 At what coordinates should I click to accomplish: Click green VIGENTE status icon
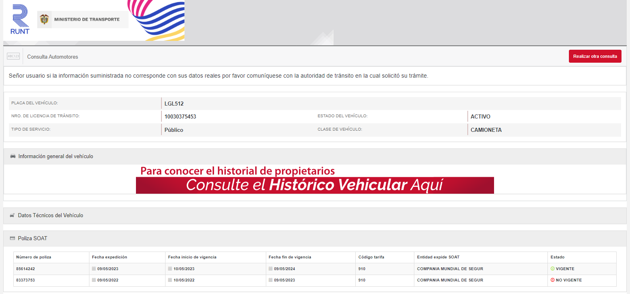tap(552, 269)
